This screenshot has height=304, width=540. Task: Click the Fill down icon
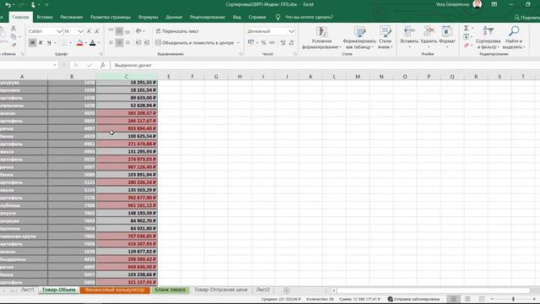466,36
